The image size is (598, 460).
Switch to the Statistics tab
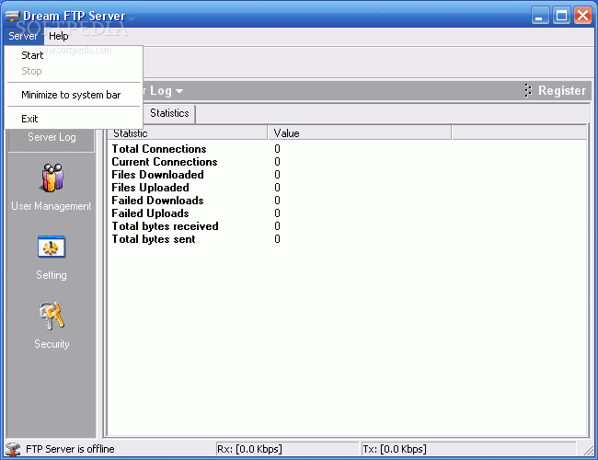169,113
